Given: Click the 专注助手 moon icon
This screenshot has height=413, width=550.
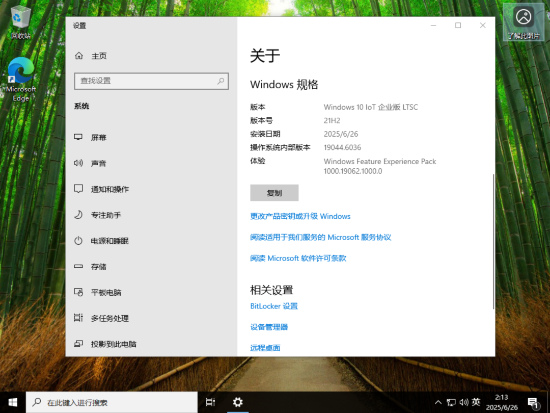Looking at the screenshot, I should [78, 215].
